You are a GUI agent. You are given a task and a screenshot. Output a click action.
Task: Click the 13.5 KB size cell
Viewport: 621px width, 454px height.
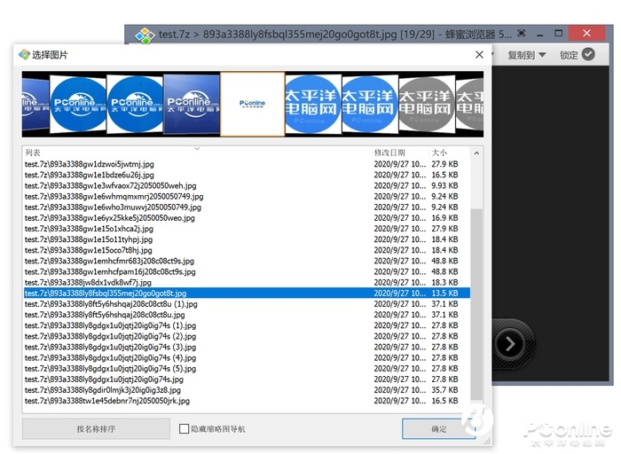pos(444,294)
